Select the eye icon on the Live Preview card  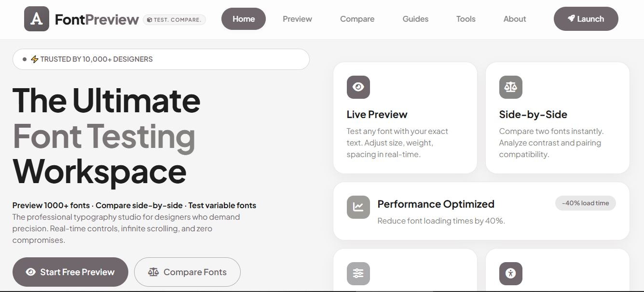358,87
